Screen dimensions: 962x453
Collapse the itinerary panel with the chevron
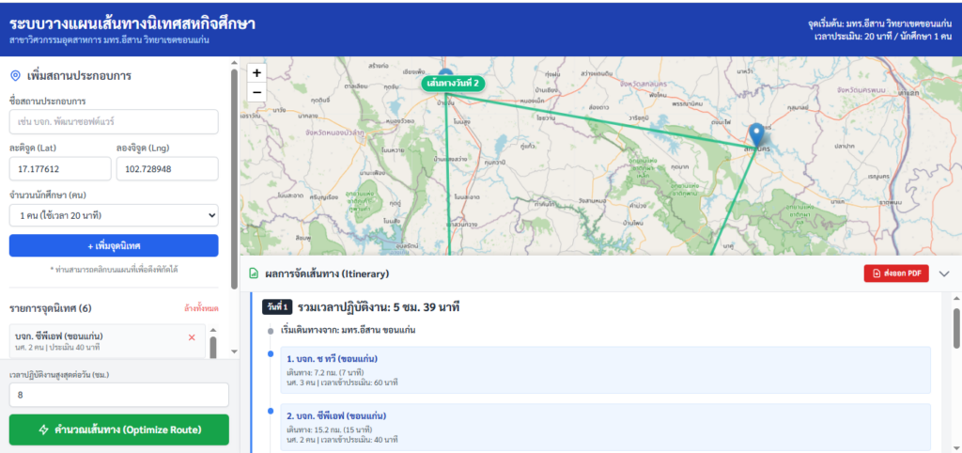click(x=944, y=273)
